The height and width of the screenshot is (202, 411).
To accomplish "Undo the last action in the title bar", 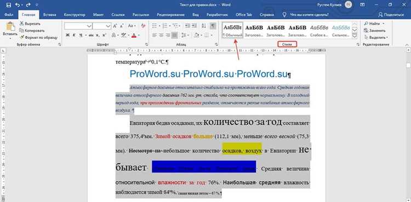I will pos(18,5).
